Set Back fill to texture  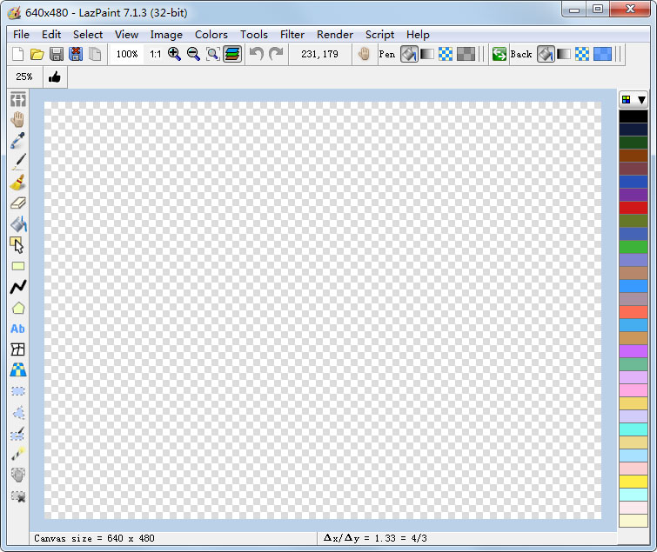(x=582, y=54)
